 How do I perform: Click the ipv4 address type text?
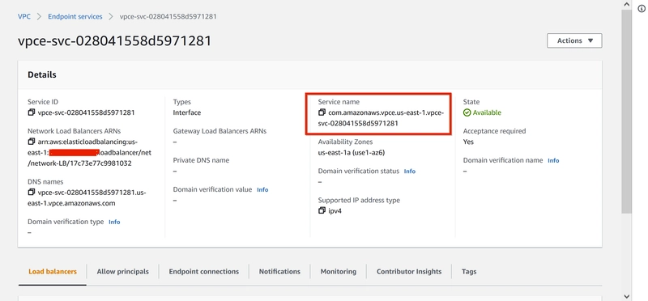pyautogui.click(x=335, y=210)
